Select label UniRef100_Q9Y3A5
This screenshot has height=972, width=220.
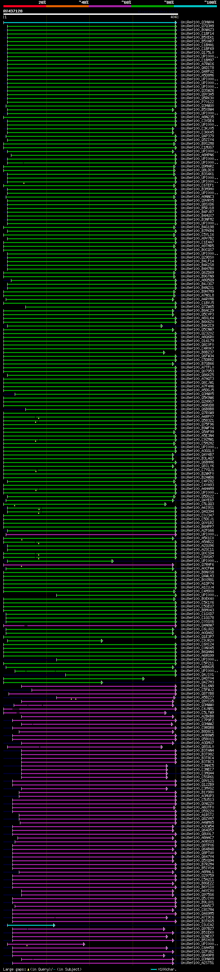click(x=197, y=94)
